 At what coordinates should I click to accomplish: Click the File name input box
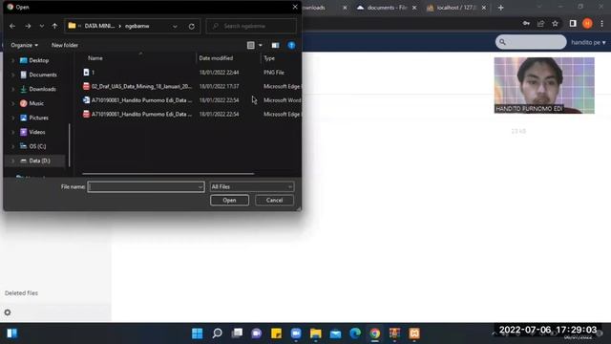pyautogui.click(x=146, y=187)
